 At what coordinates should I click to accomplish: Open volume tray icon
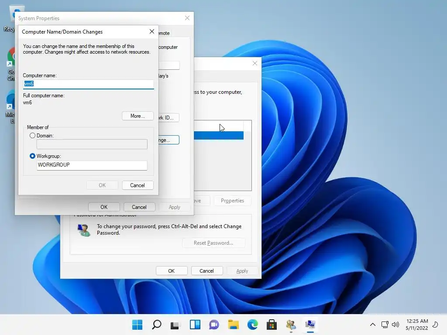tap(395, 325)
